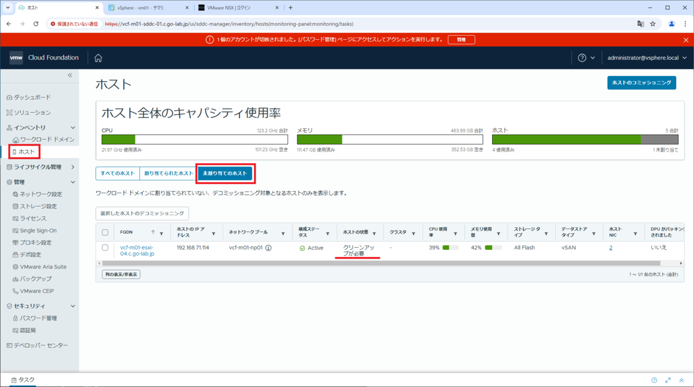Collapse the left navigation sidebar
This screenshot has height=387, width=694.
point(70,75)
